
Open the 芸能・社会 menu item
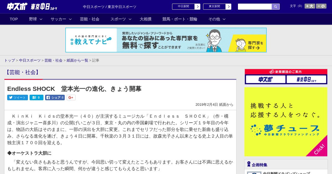[90, 19]
